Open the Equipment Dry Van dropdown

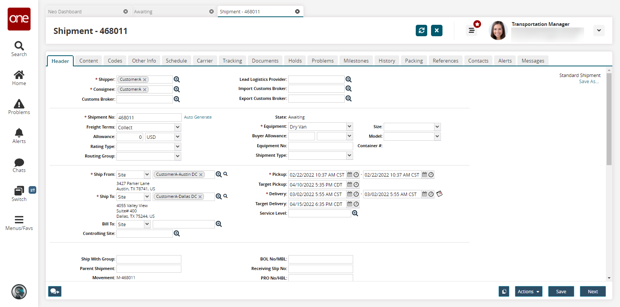point(349,126)
